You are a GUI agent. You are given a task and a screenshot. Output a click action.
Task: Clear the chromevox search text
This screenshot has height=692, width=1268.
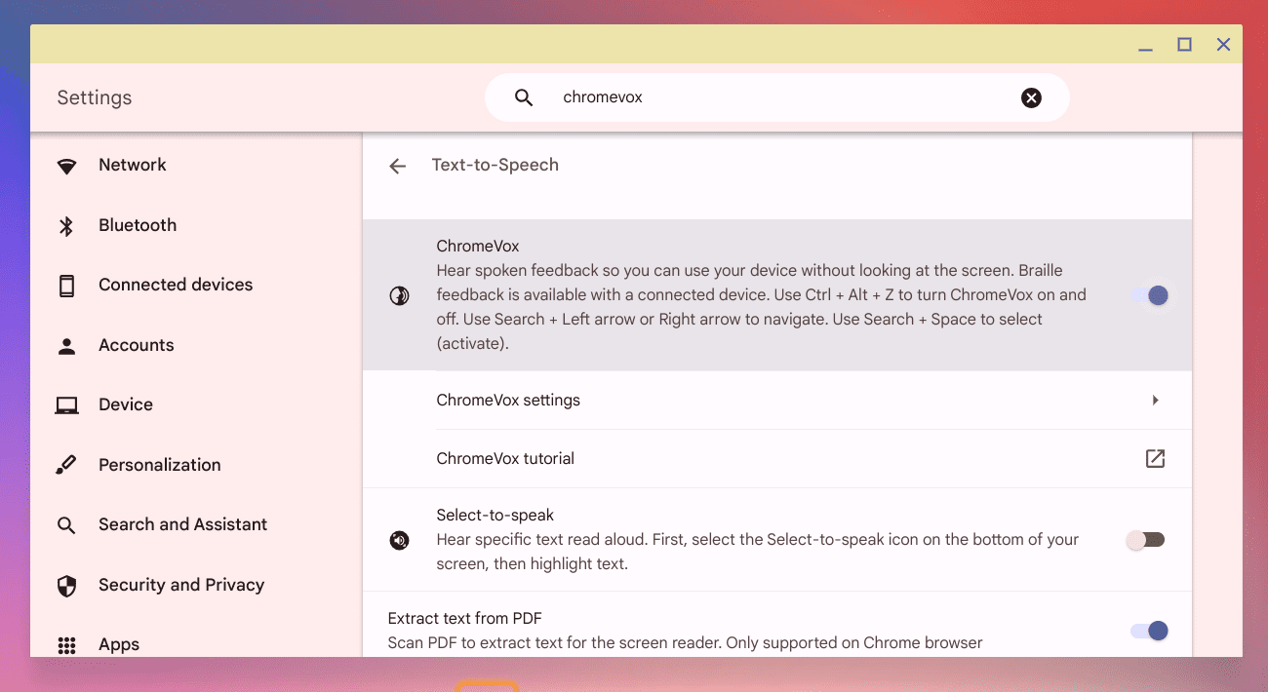tap(1031, 97)
